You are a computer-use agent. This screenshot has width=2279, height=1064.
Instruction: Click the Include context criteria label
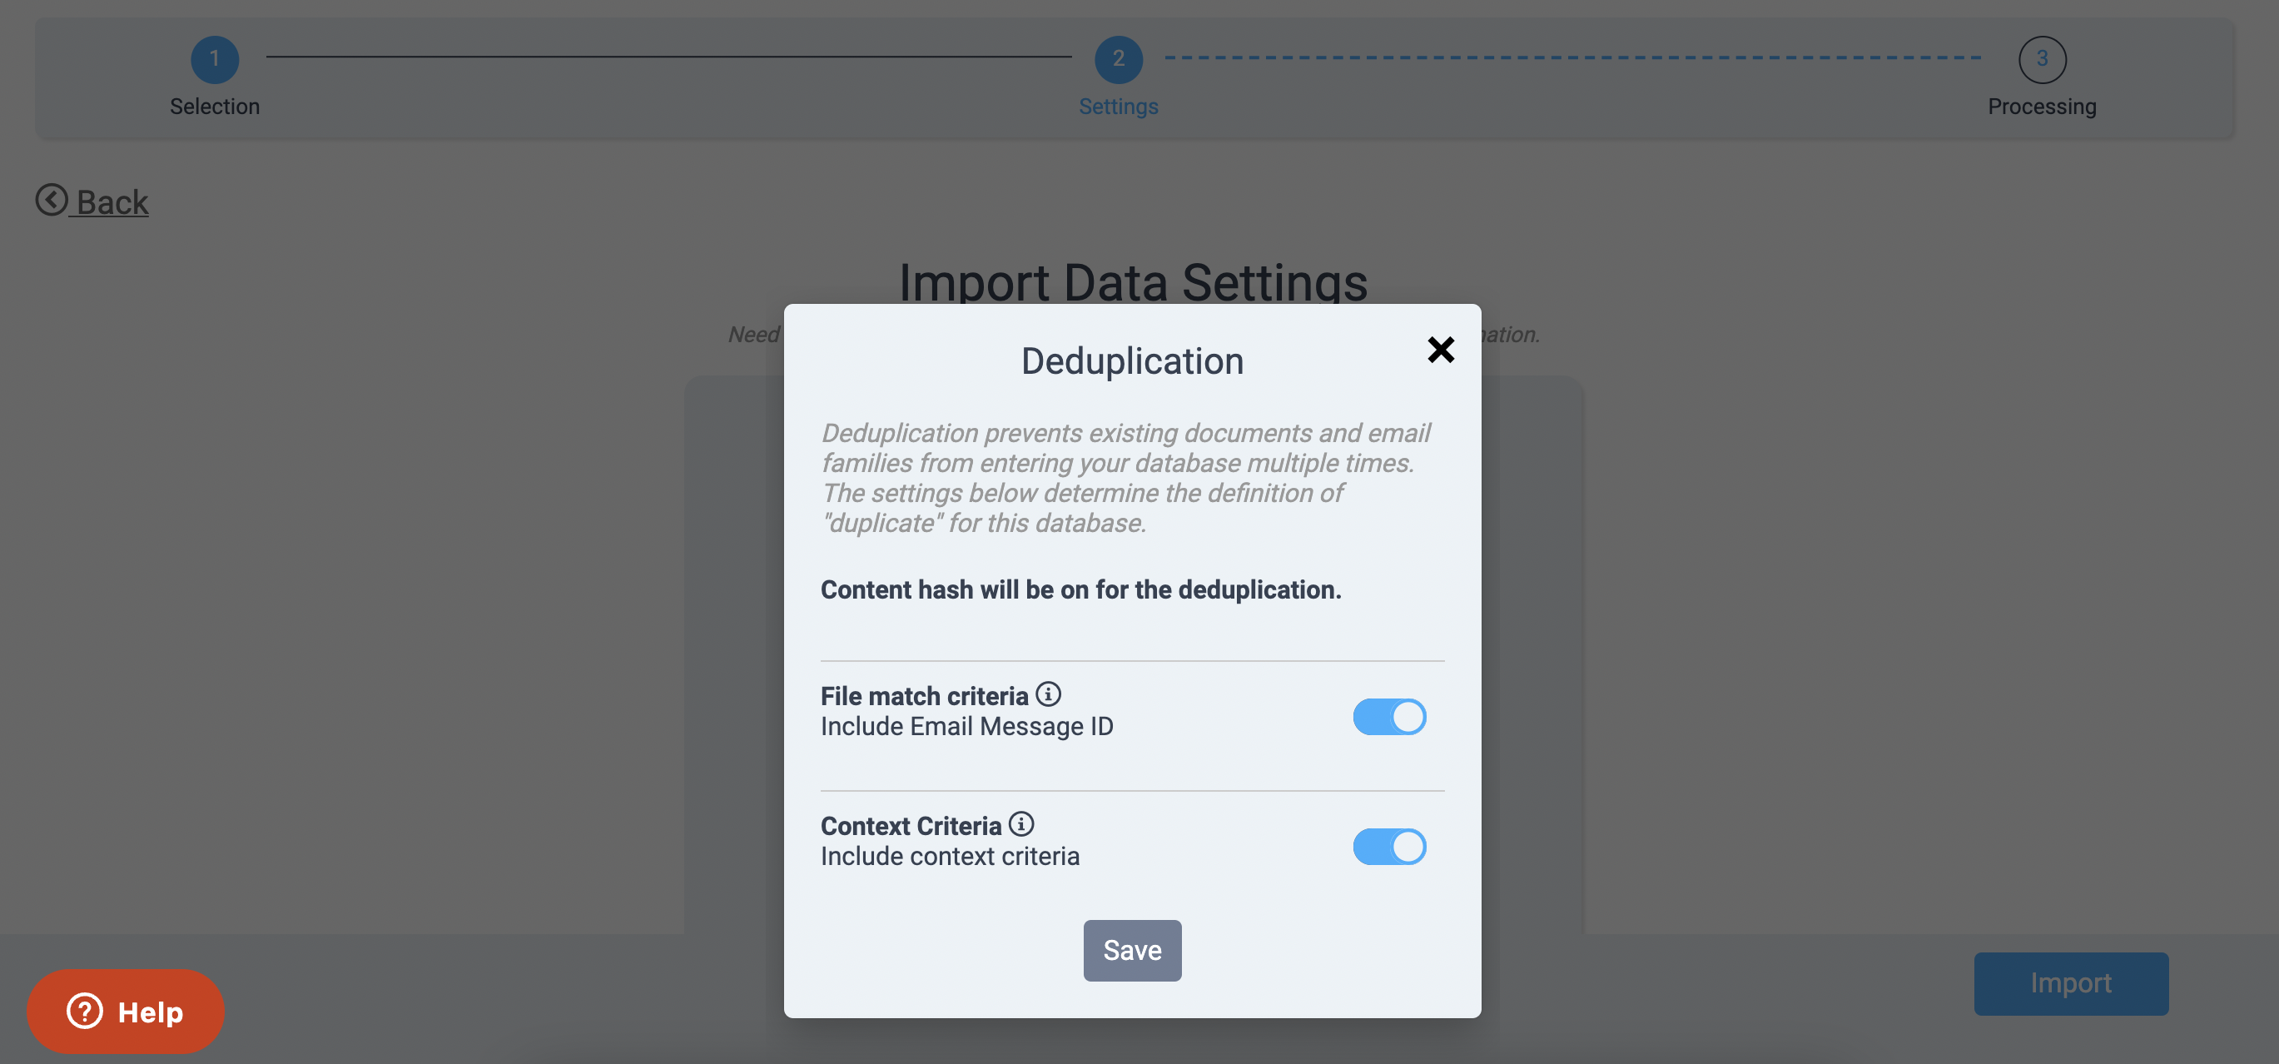[949, 856]
